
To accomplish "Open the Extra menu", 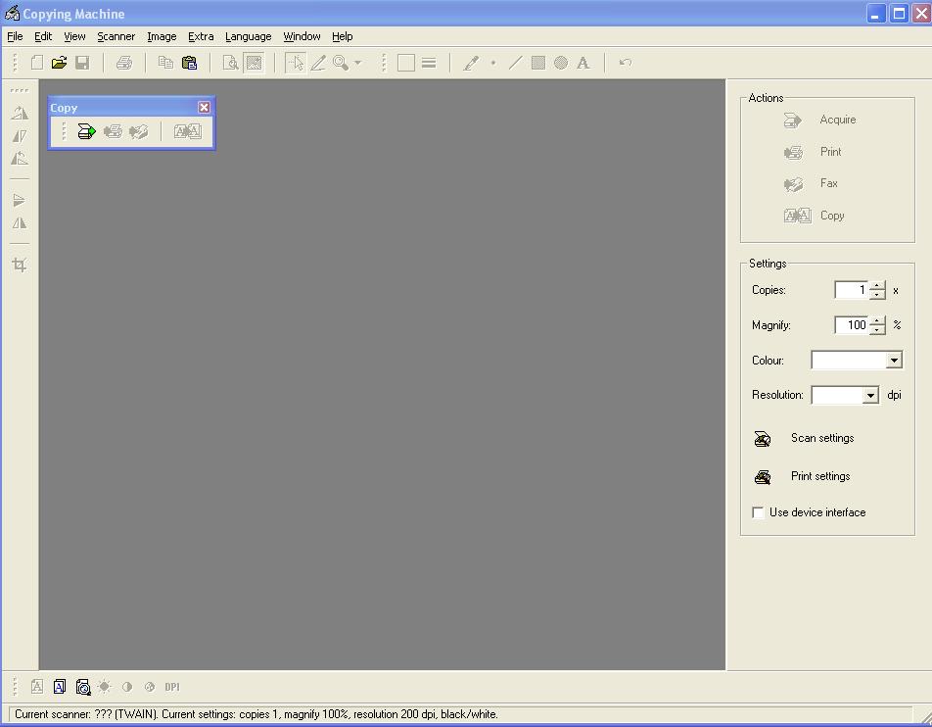I will coord(201,36).
